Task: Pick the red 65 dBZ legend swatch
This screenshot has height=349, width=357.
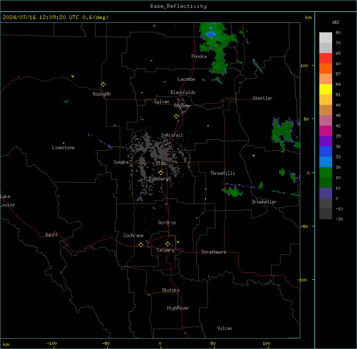Action: [x=326, y=58]
